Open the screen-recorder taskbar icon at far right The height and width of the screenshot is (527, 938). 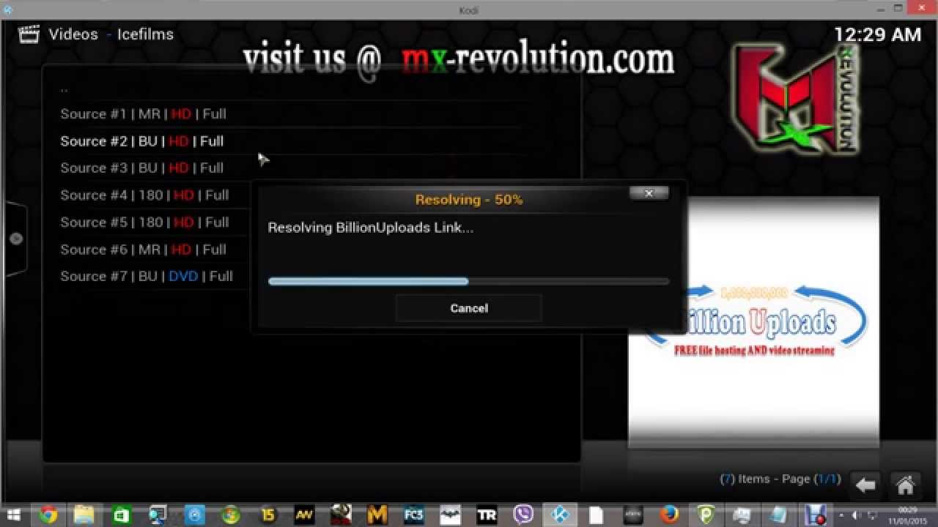click(x=815, y=515)
